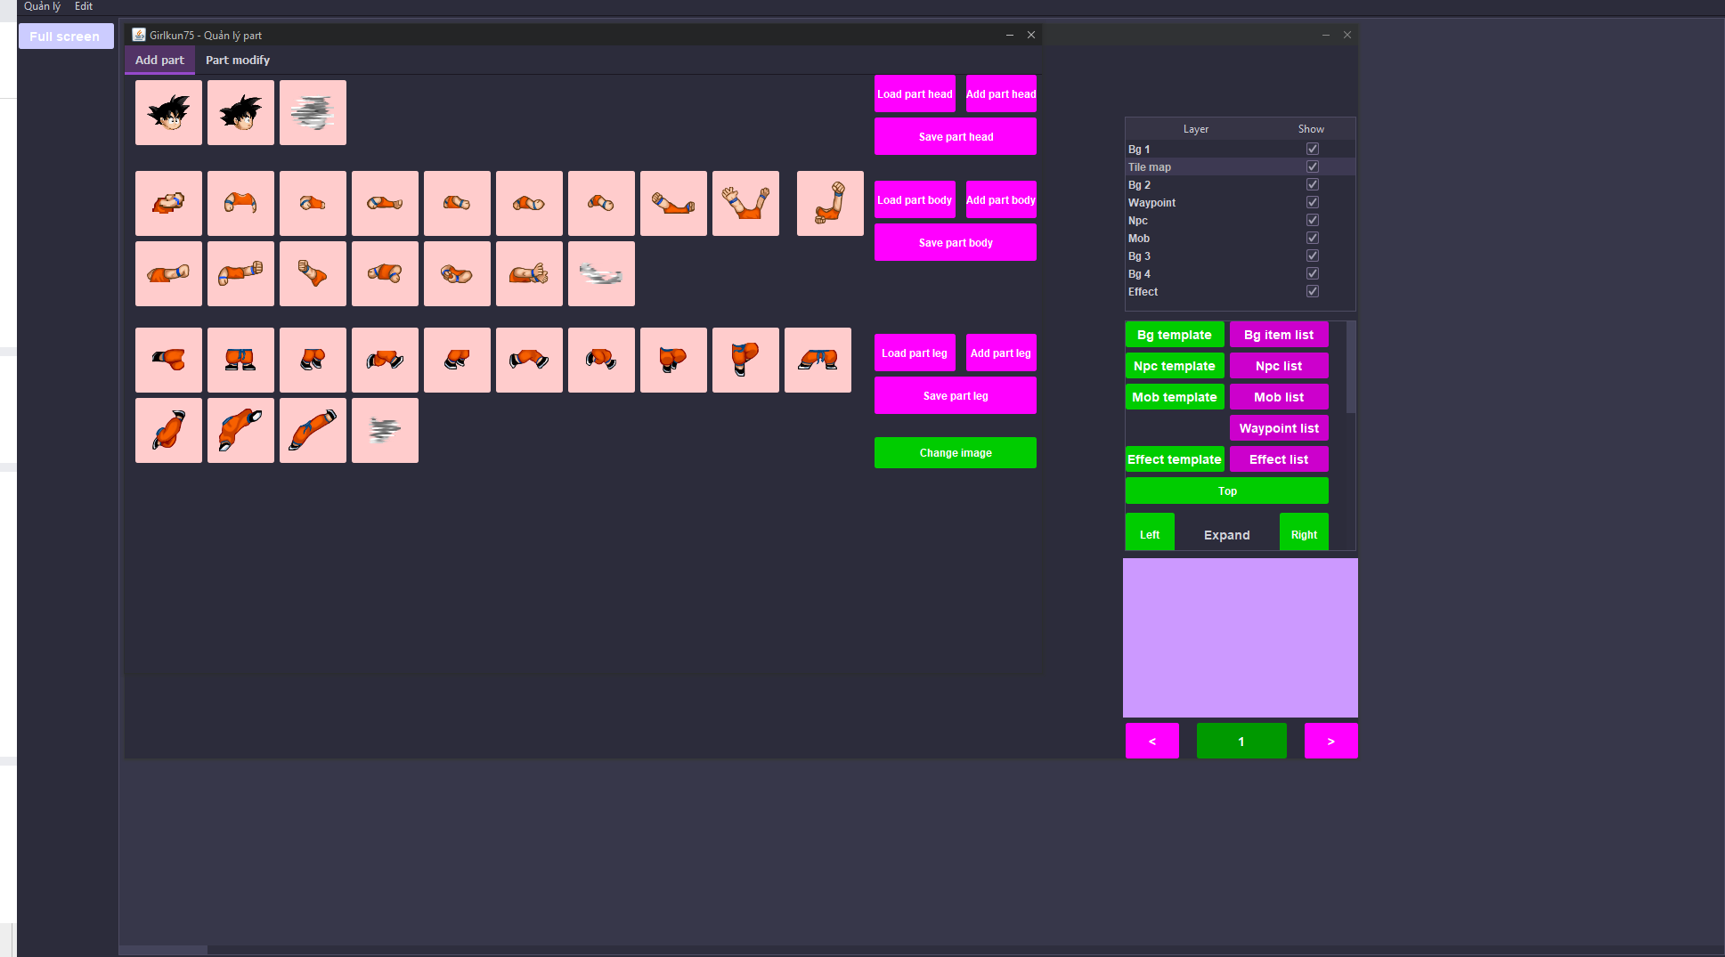The width and height of the screenshot is (1725, 957).
Task: Open the Edit menu
Action: point(84,6)
